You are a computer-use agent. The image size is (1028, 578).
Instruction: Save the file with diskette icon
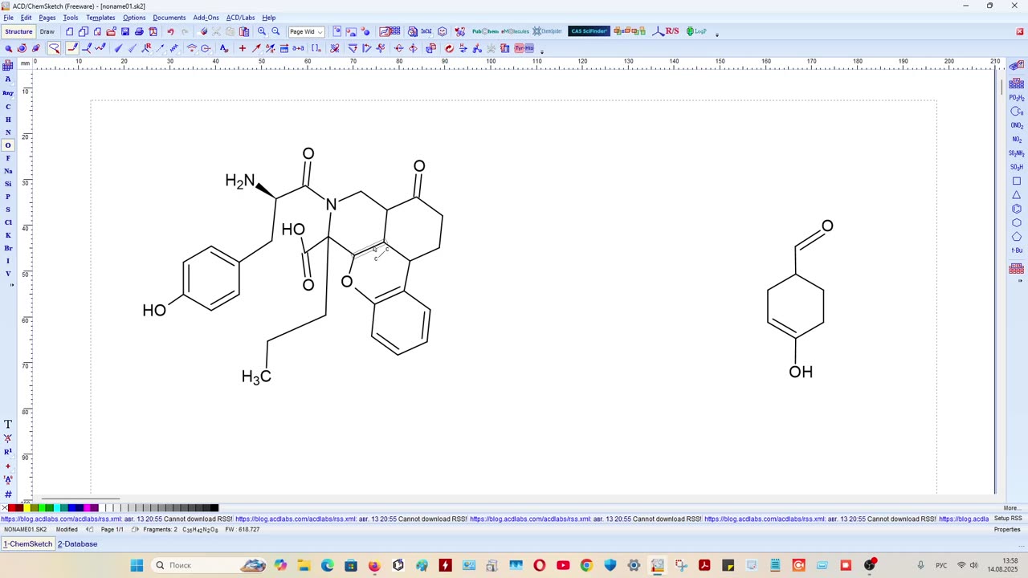tap(124, 31)
